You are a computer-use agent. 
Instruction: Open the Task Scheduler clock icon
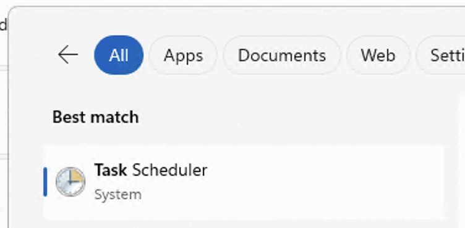[x=70, y=182]
